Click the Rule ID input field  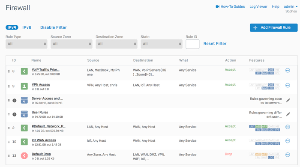click(x=192, y=44)
